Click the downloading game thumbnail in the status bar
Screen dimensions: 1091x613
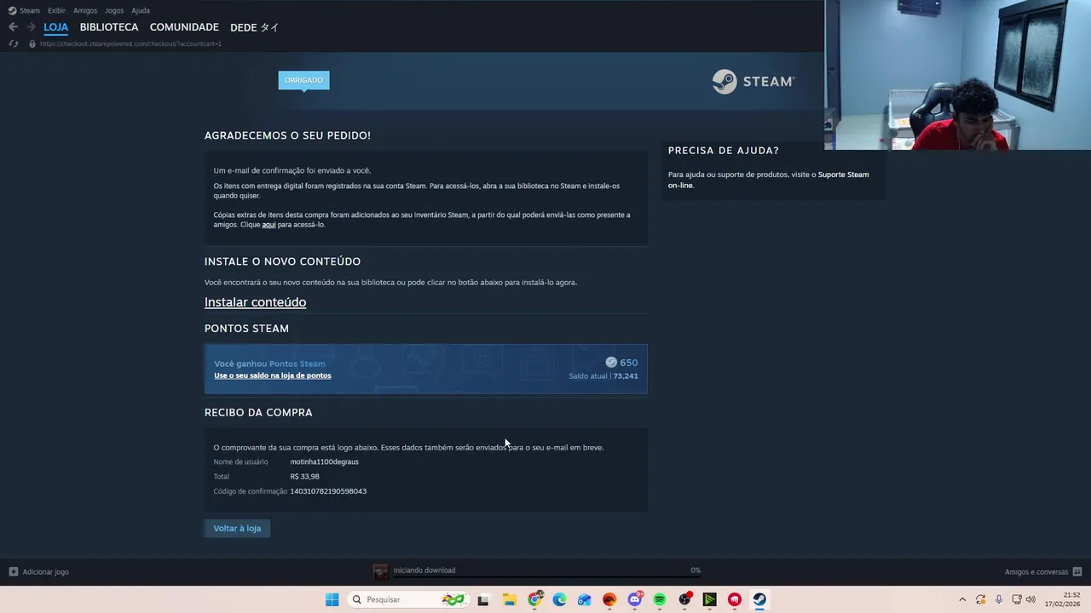(x=381, y=572)
